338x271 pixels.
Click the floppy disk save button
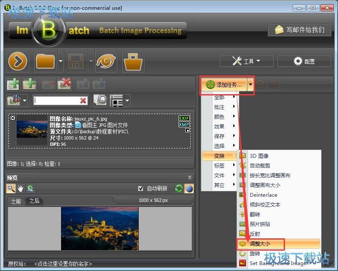click(x=76, y=61)
